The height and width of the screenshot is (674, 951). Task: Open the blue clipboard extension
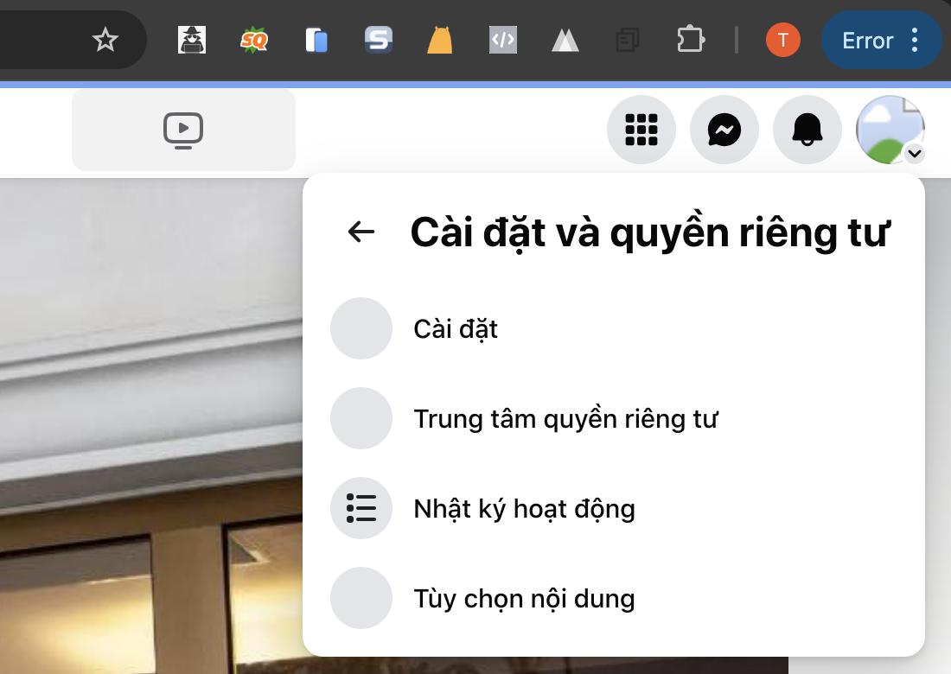tap(316, 40)
